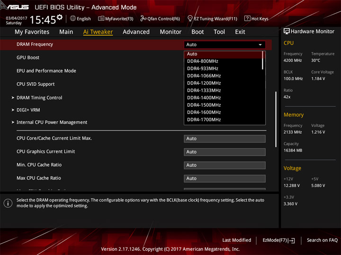Image resolution: width=341 pixels, height=255 pixels.
Task: Open the My Favorites tab
Action: pyautogui.click(x=32, y=32)
